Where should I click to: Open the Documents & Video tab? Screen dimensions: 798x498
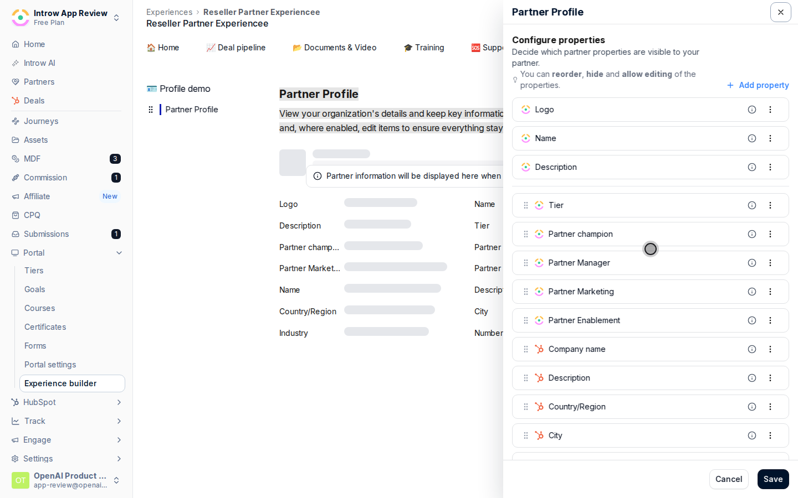tap(335, 48)
